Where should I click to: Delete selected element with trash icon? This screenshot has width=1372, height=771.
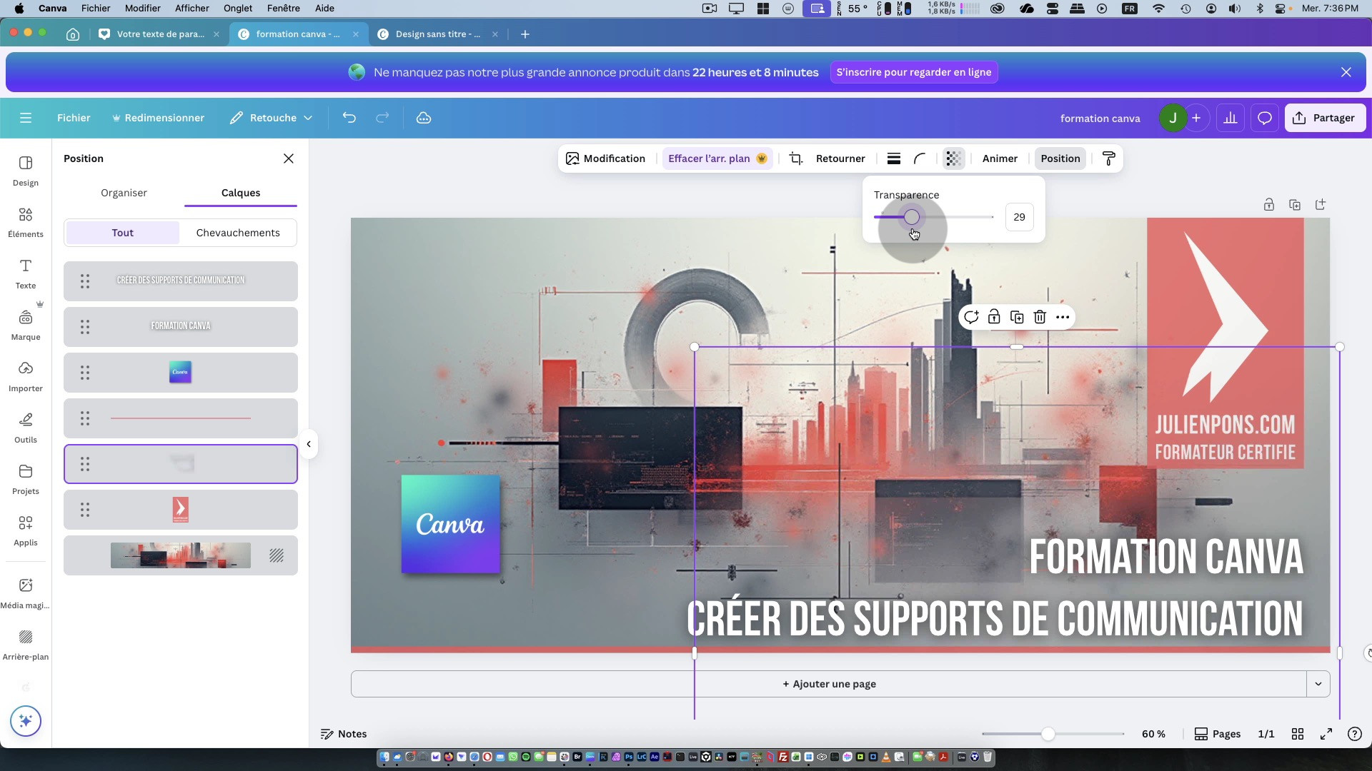(x=1040, y=317)
